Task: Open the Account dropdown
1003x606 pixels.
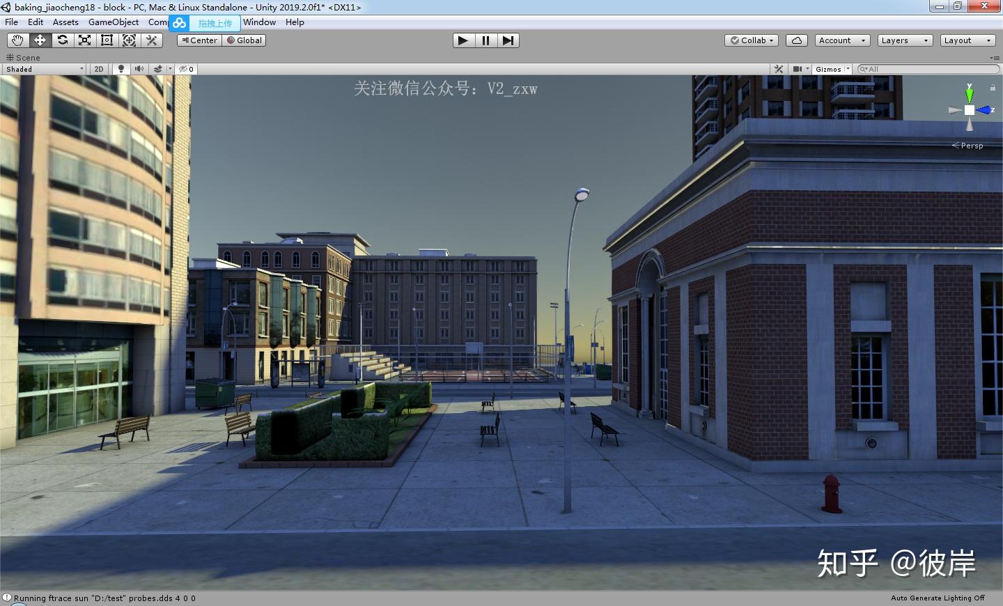Action: (x=842, y=40)
